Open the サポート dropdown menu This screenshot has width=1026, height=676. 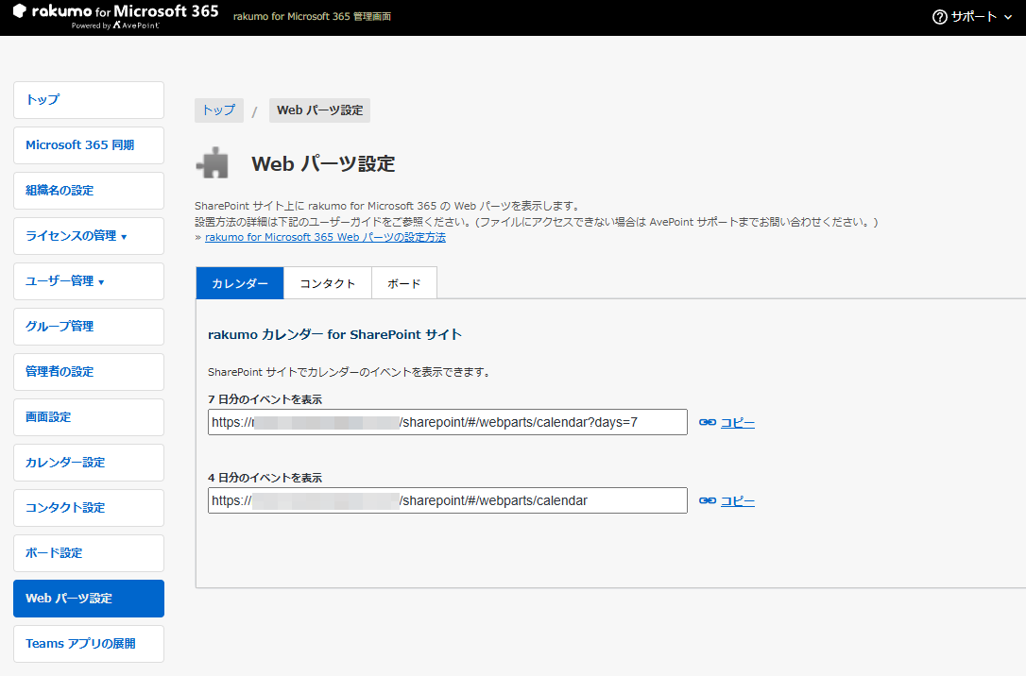[972, 17]
